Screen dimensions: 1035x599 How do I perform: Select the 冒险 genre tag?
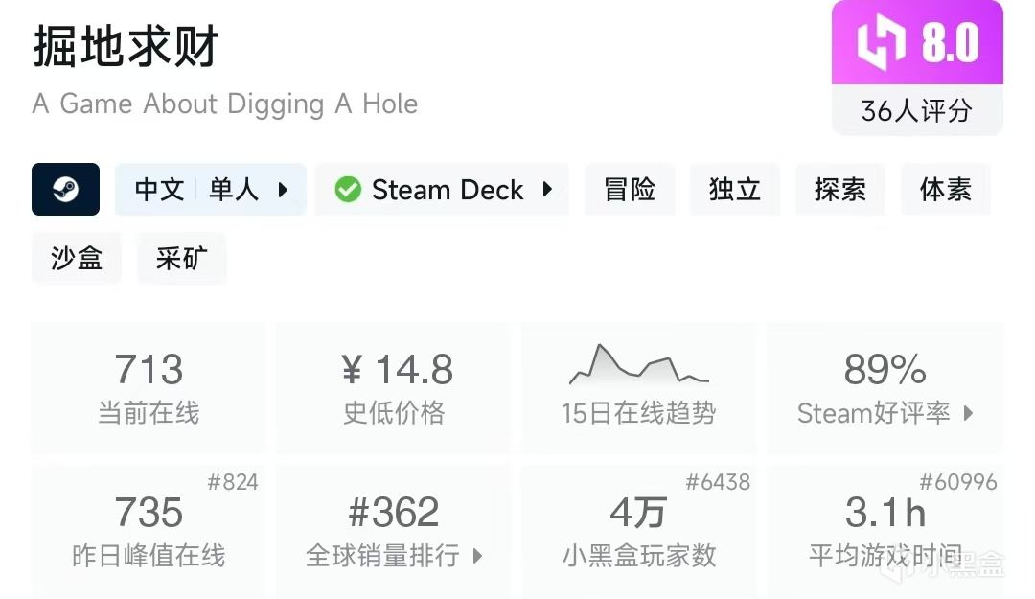click(630, 190)
